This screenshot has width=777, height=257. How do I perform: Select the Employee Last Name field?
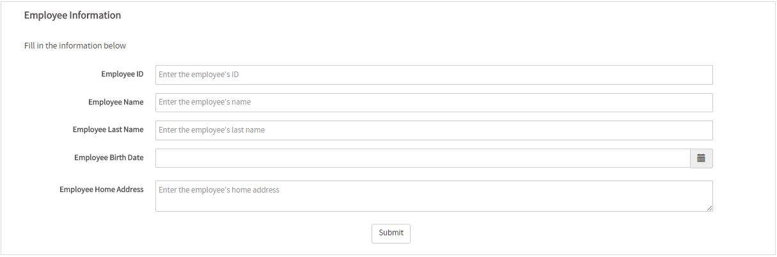click(434, 130)
